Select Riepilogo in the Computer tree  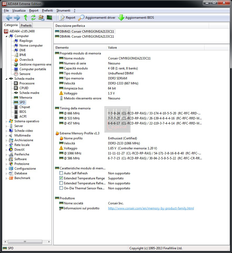click(26, 41)
